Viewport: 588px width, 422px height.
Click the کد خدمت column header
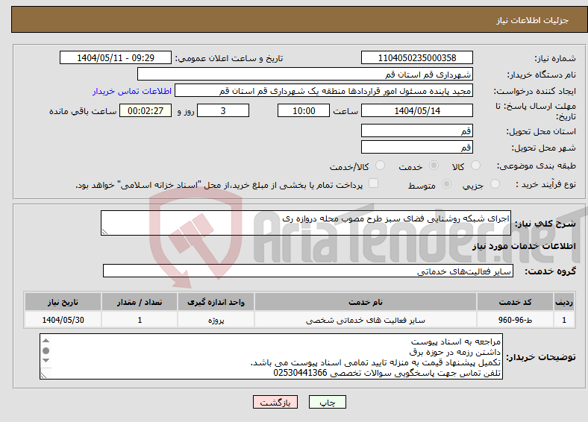coord(516,302)
